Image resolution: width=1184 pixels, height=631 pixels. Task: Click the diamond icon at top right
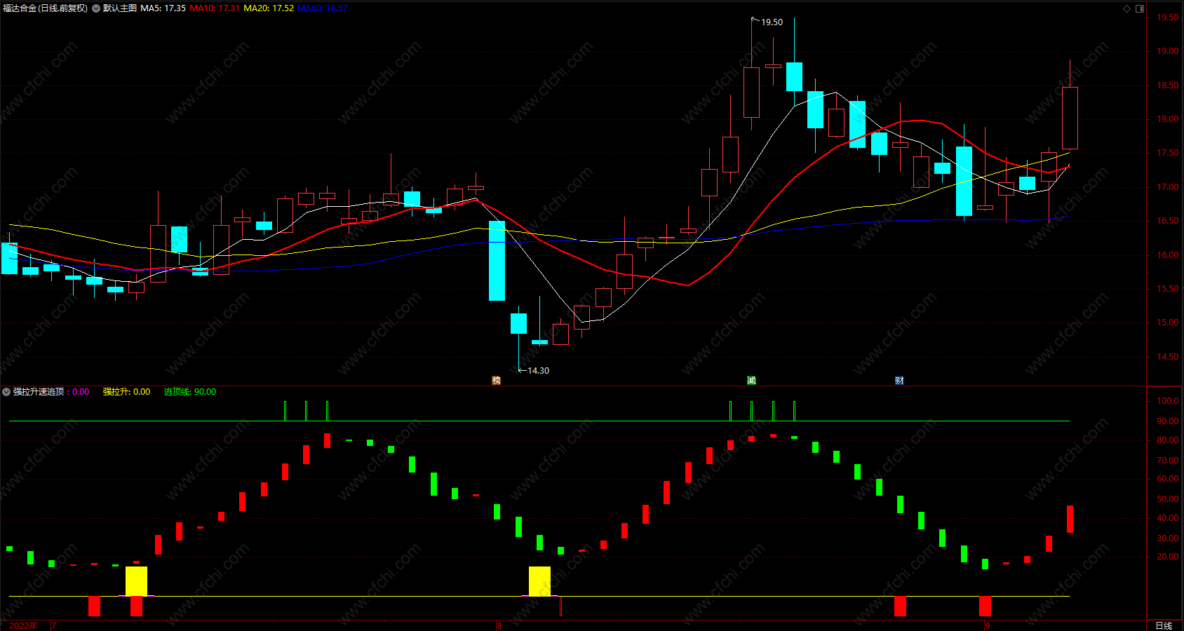click(x=1127, y=8)
